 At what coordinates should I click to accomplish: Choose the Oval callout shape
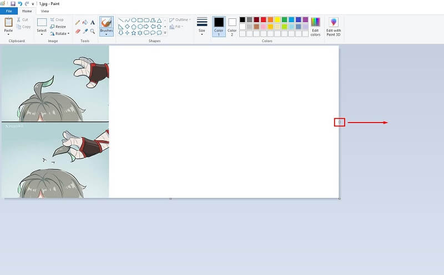coord(153,33)
